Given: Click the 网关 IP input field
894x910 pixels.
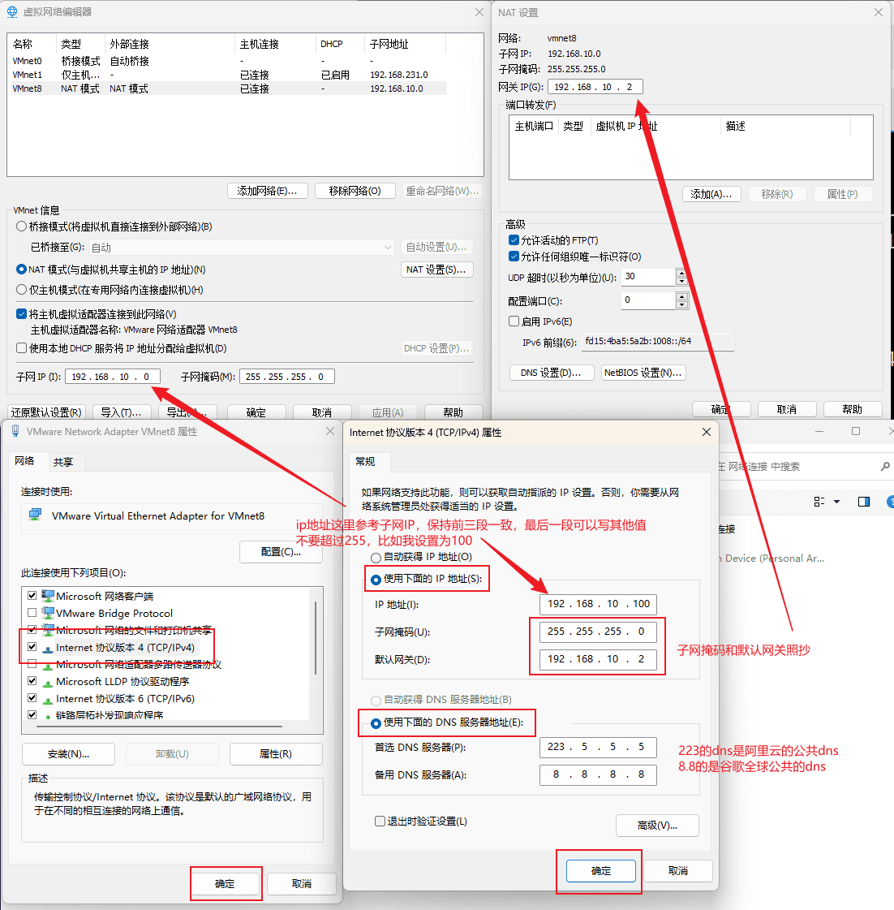Looking at the screenshot, I should point(595,87).
